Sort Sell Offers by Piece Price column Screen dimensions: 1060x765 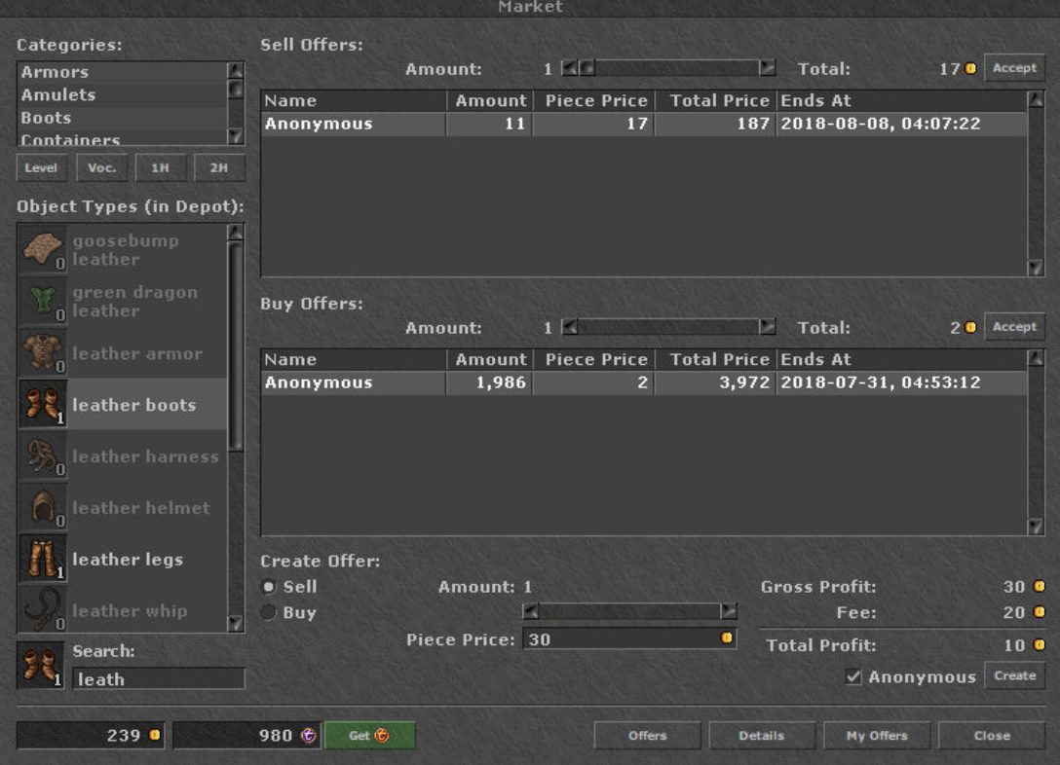[x=594, y=100]
